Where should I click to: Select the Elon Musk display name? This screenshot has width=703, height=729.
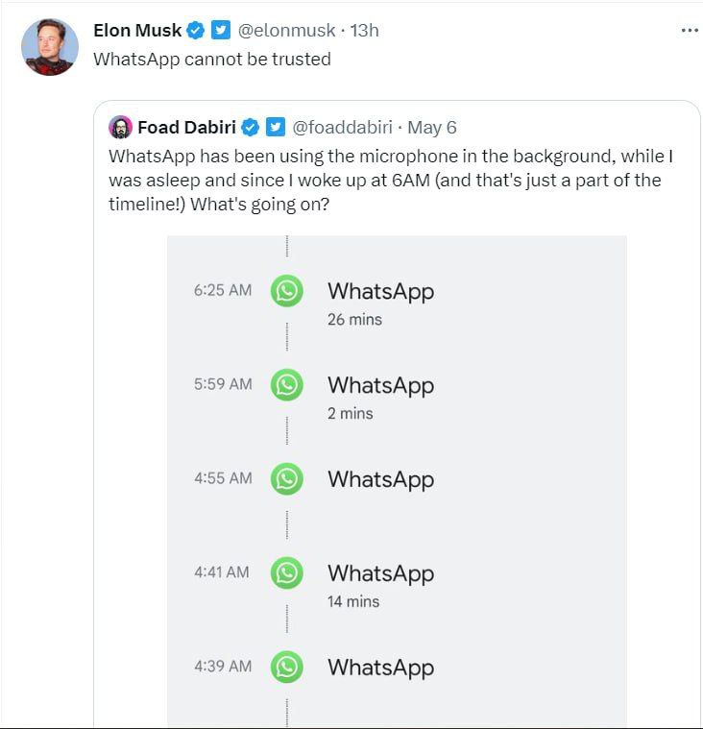tap(137, 31)
